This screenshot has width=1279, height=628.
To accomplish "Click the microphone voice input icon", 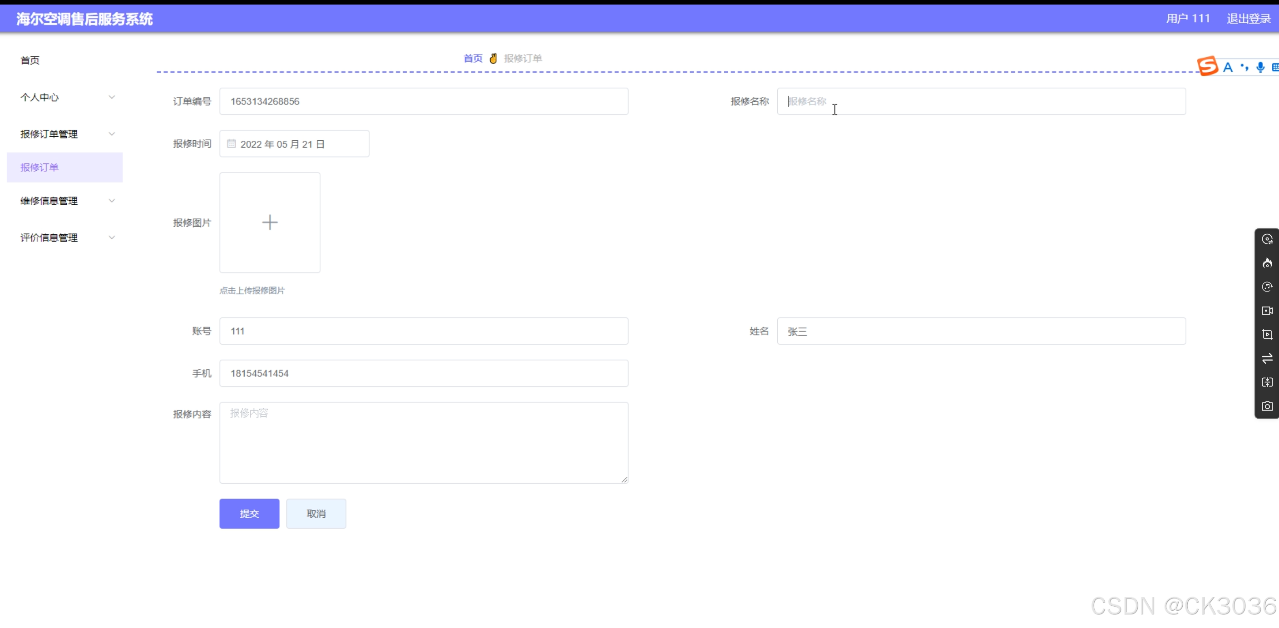I will click(1260, 67).
